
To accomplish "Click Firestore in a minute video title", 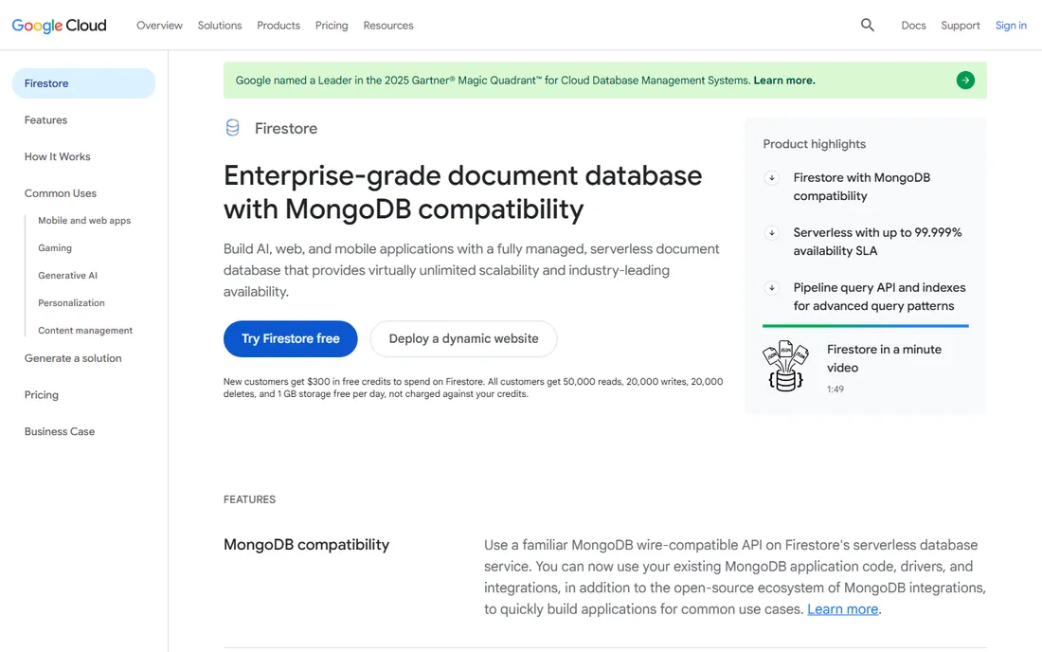I will 884,358.
